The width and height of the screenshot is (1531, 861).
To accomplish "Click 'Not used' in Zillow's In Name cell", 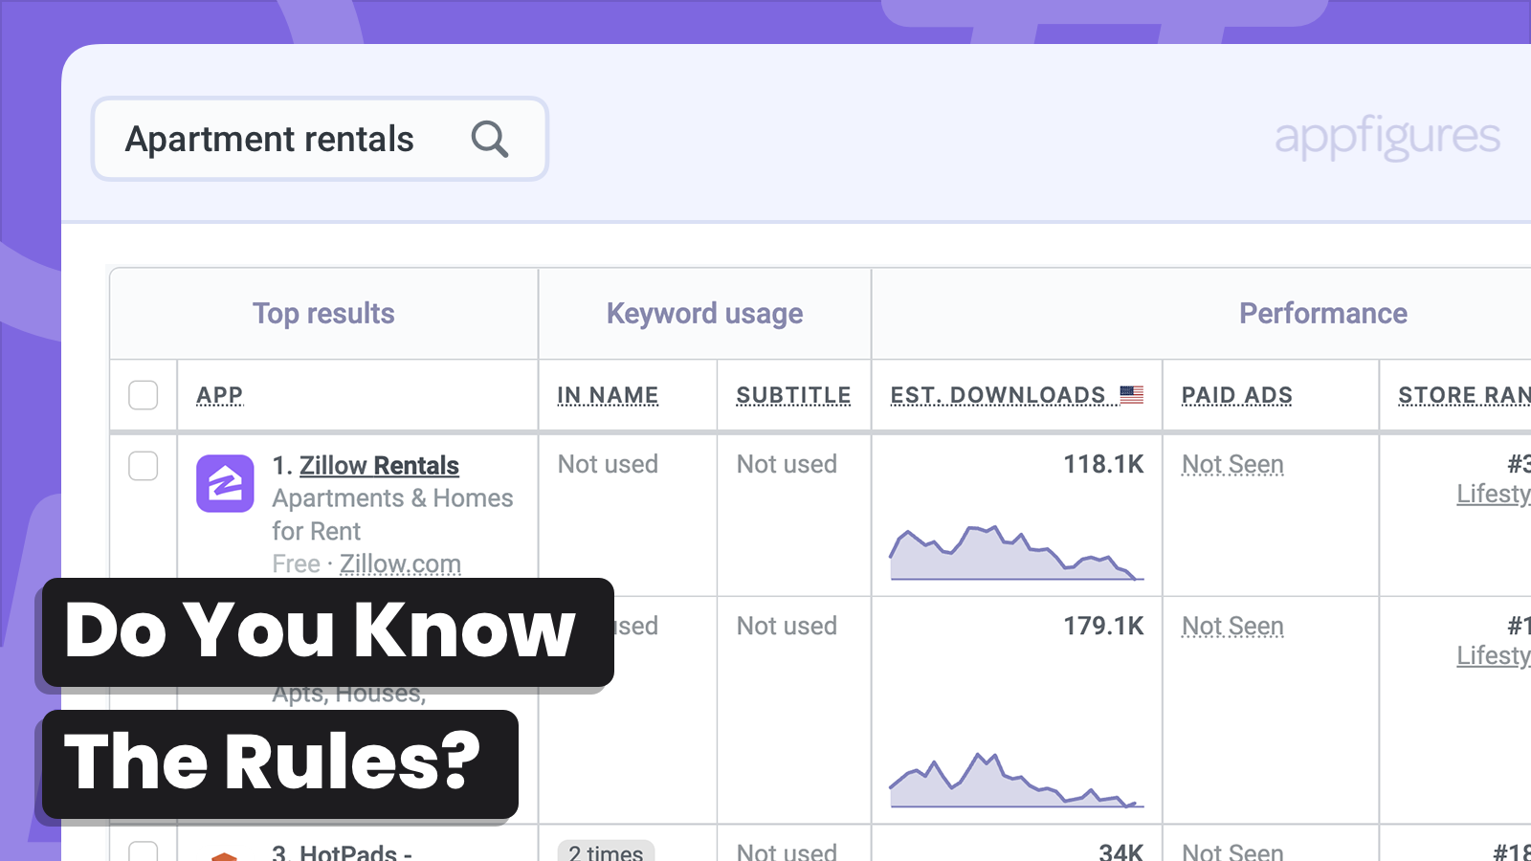I will click(x=608, y=464).
